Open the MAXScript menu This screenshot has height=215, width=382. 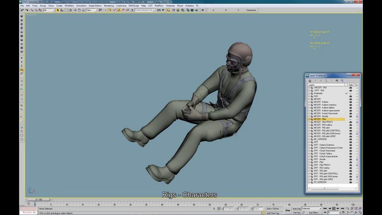coord(134,6)
